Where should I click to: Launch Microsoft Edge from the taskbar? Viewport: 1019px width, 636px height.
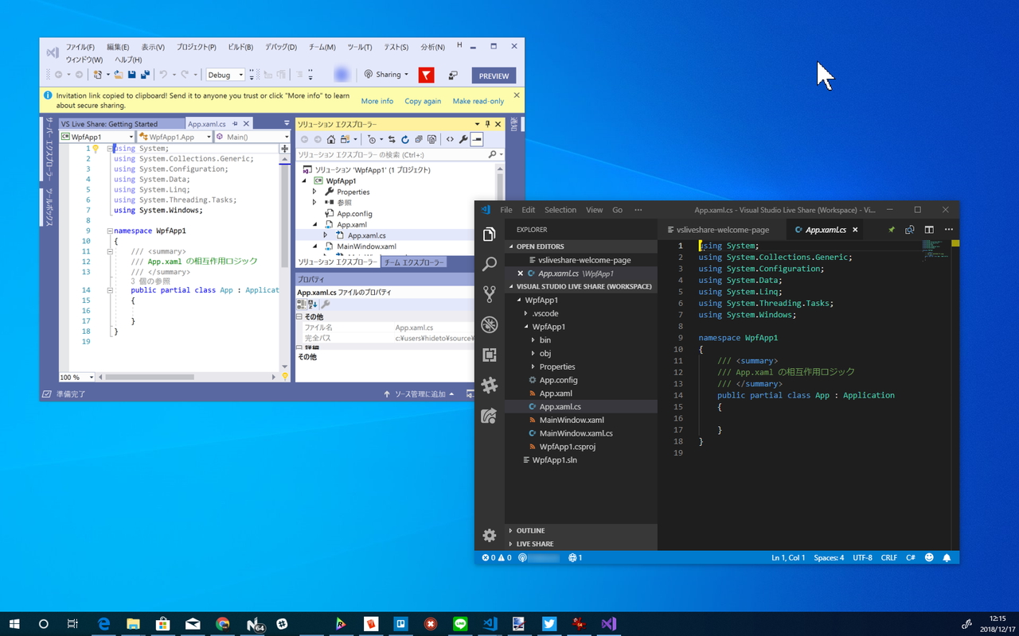(x=103, y=624)
